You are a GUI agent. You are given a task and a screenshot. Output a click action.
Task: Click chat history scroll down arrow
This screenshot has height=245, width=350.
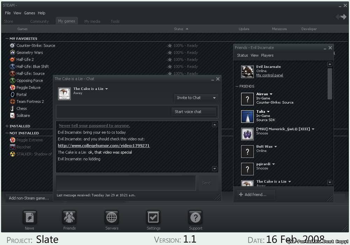[x=215, y=169]
